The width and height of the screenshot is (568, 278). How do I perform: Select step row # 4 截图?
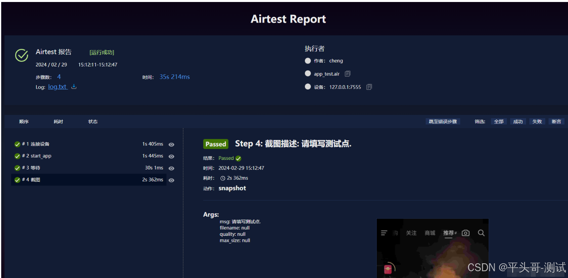(89, 180)
